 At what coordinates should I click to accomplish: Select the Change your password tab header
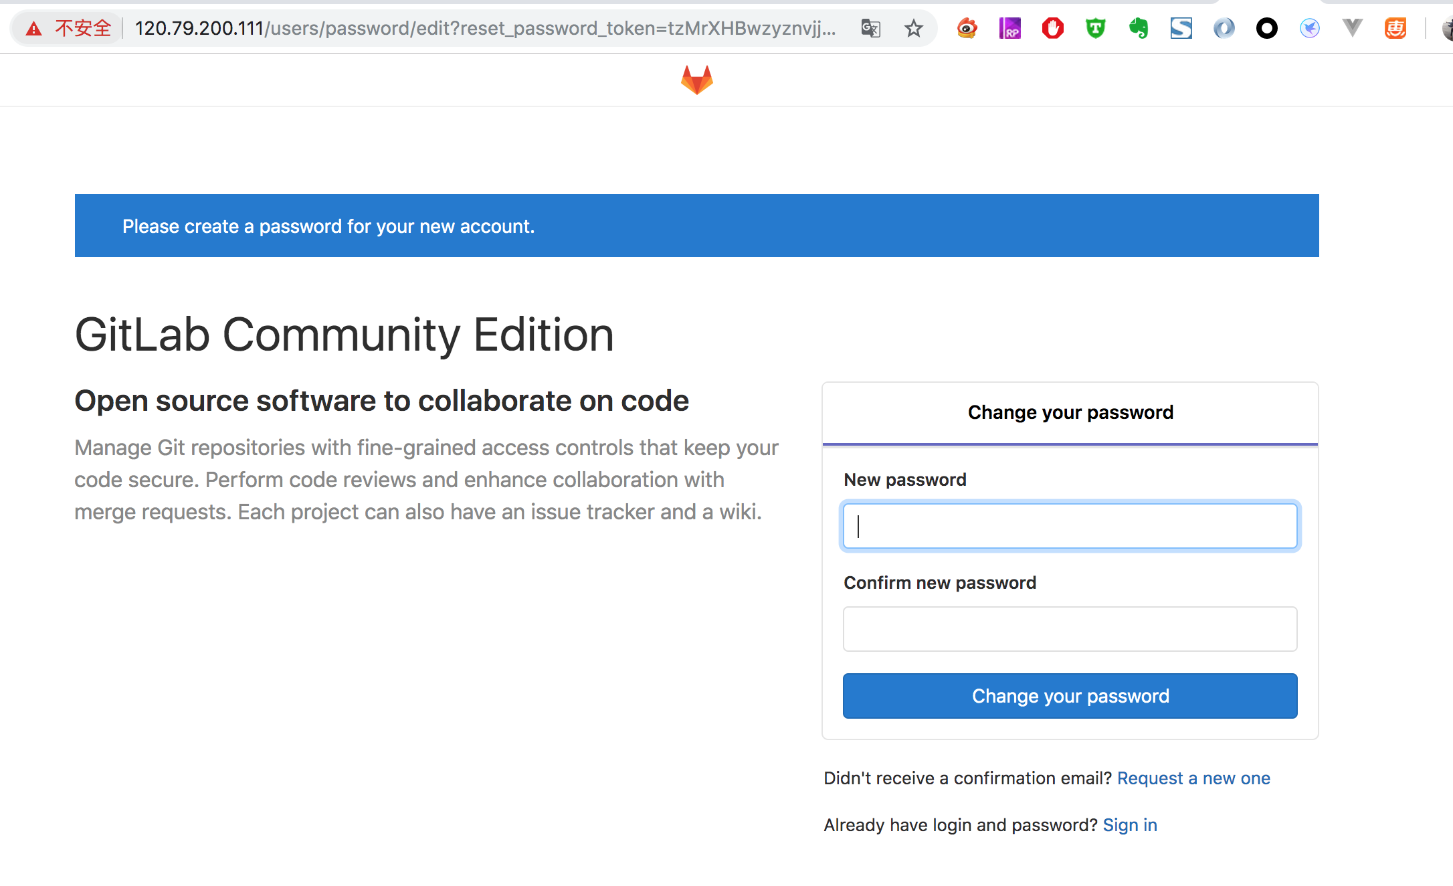click(x=1070, y=413)
